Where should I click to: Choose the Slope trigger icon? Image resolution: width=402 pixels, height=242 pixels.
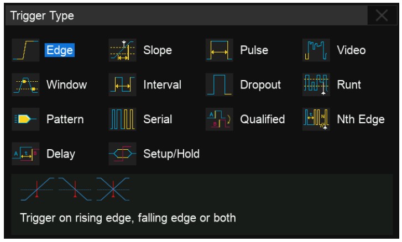tap(121, 50)
